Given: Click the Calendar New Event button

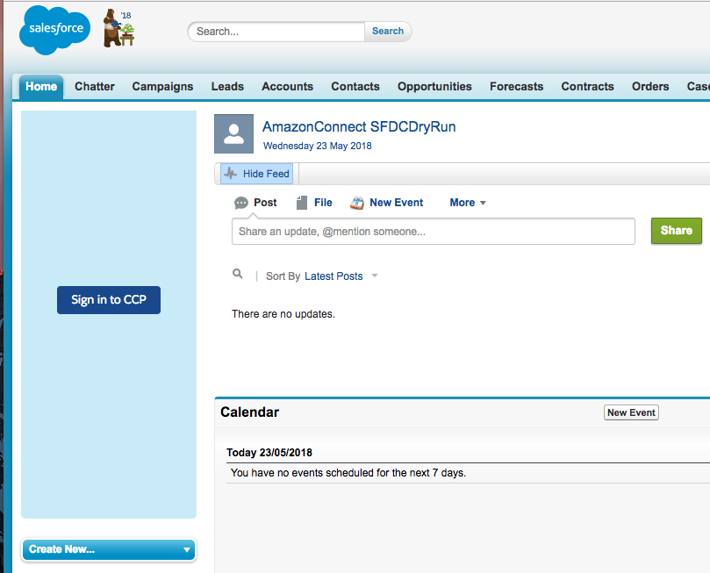Looking at the screenshot, I should click(631, 412).
